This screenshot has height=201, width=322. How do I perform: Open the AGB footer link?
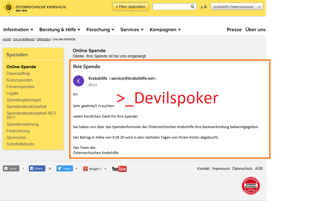coord(259,168)
